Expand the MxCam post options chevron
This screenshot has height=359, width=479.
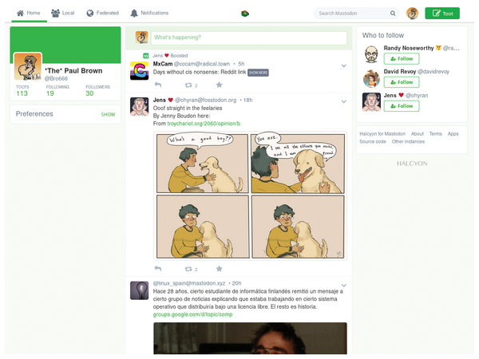(x=343, y=65)
